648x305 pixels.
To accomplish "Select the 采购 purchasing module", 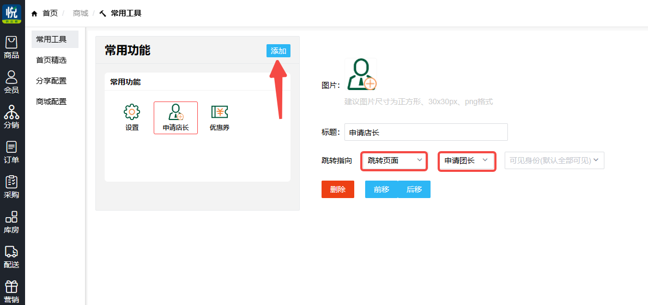I will tap(11, 188).
